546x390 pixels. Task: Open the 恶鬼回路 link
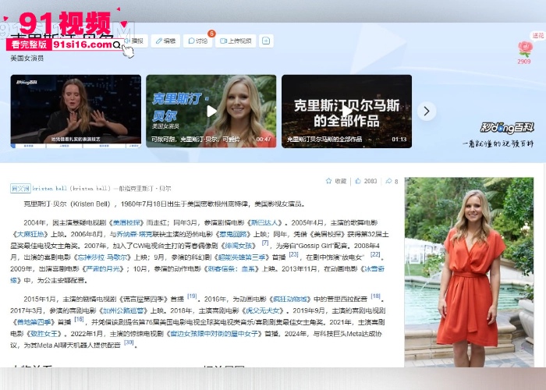[x=233, y=234]
